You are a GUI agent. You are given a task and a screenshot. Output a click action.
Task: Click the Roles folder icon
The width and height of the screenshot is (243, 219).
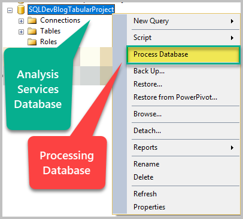click(32, 42)
